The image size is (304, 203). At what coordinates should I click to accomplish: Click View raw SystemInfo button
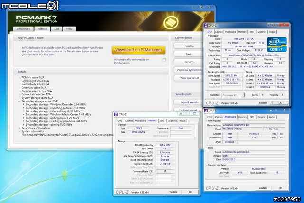pyautogui.click(x=189, y=70)
